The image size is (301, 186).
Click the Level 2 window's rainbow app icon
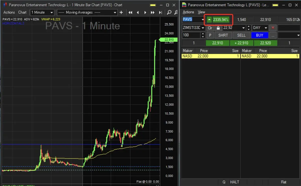coord(184,5)
